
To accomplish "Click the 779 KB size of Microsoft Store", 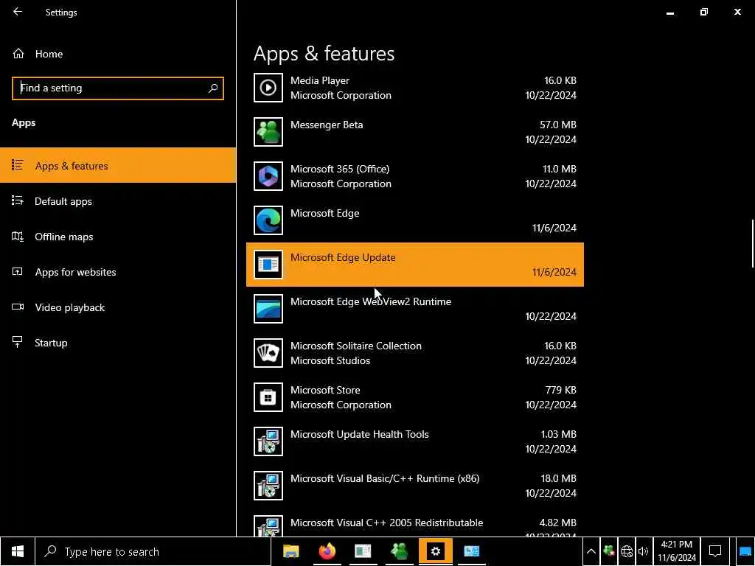I will pyautogui.click(x=560, y=390).
